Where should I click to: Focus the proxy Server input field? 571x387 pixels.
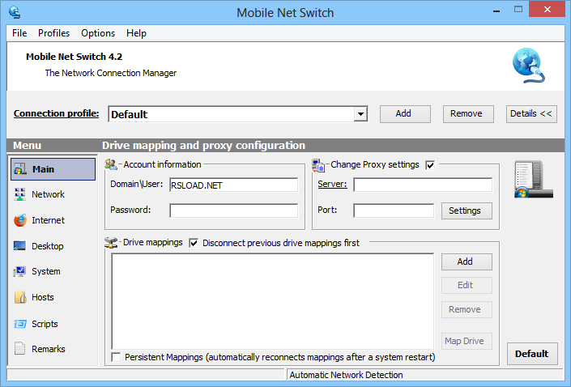coord(423,185)
